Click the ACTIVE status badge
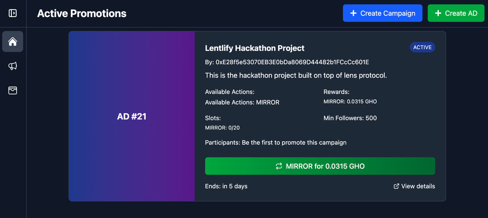488x218 pixels. (422, 48)
